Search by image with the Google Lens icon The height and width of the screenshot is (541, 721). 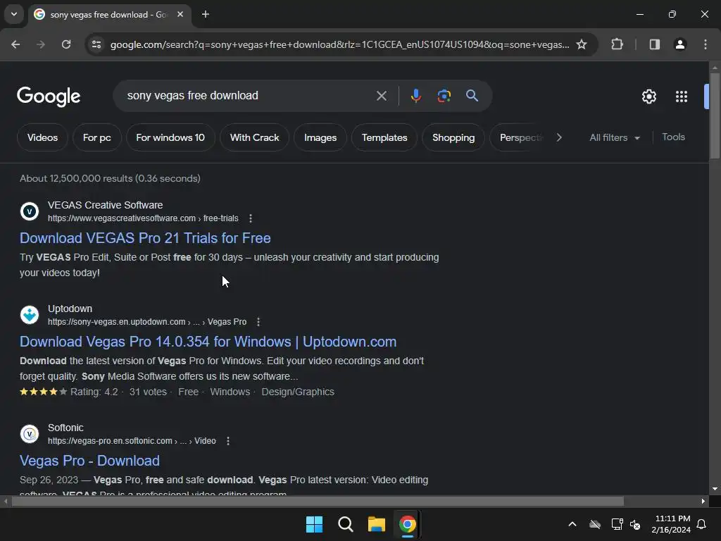pos(444,96)
